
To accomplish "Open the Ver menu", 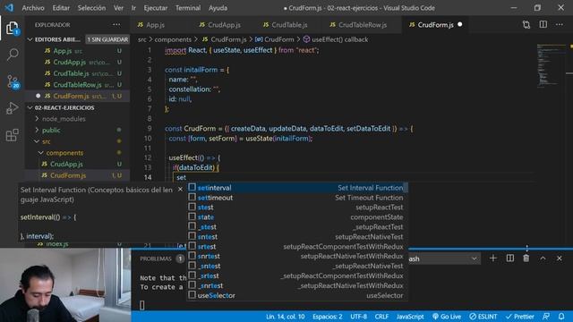I will coord(118,8).
